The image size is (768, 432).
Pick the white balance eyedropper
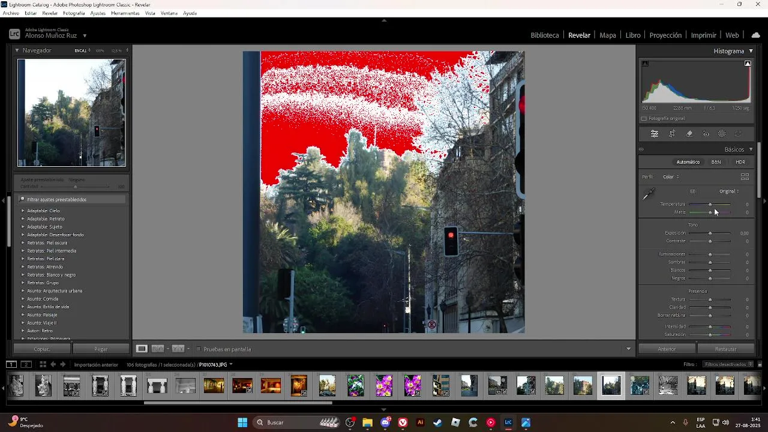click(649, 194)
